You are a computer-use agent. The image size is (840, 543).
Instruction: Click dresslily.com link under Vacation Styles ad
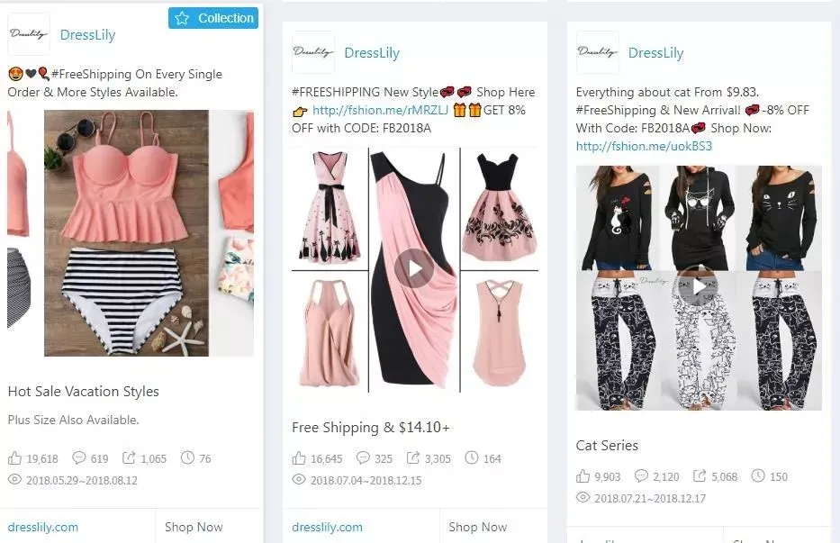tap(43, 527)
